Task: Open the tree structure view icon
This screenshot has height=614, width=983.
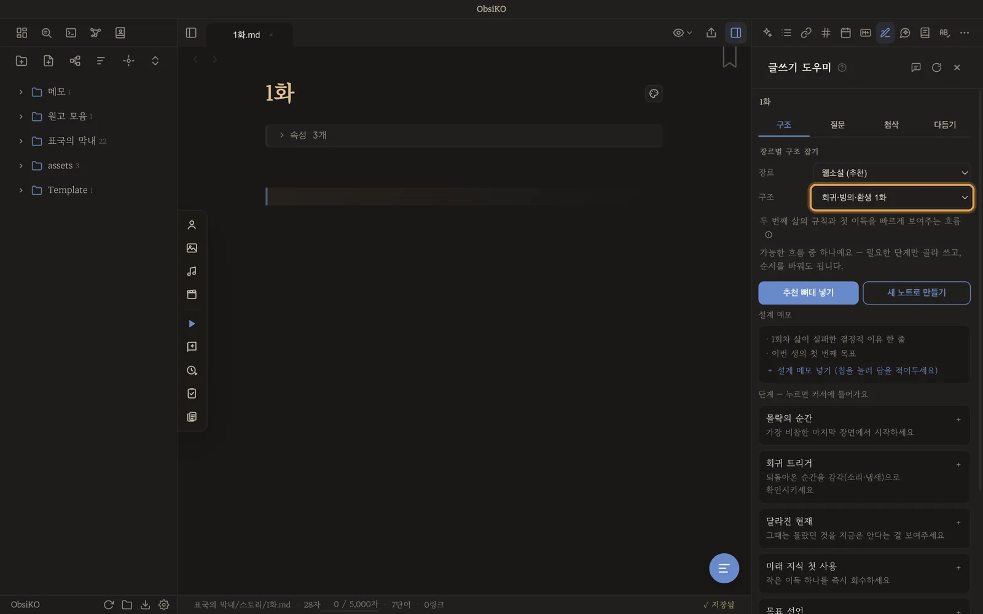Action: 75,60
